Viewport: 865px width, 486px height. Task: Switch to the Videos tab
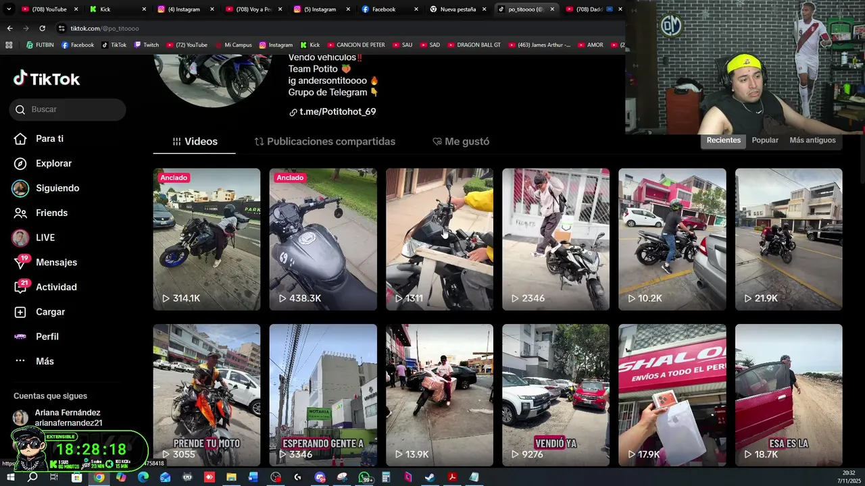tap(195, 142)
